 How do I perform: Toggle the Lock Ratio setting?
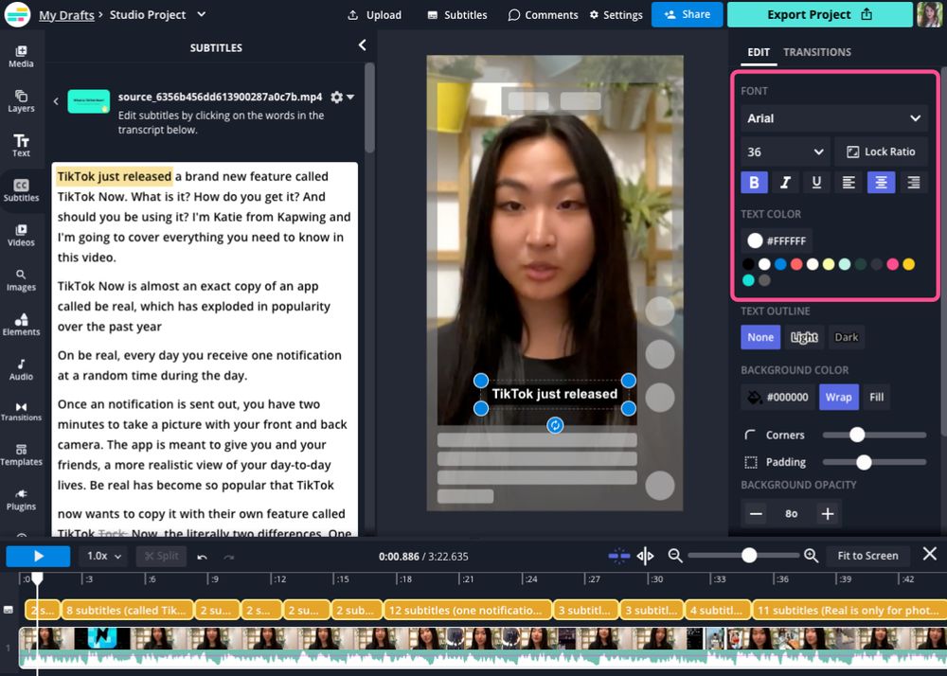[x=882, y=151]
